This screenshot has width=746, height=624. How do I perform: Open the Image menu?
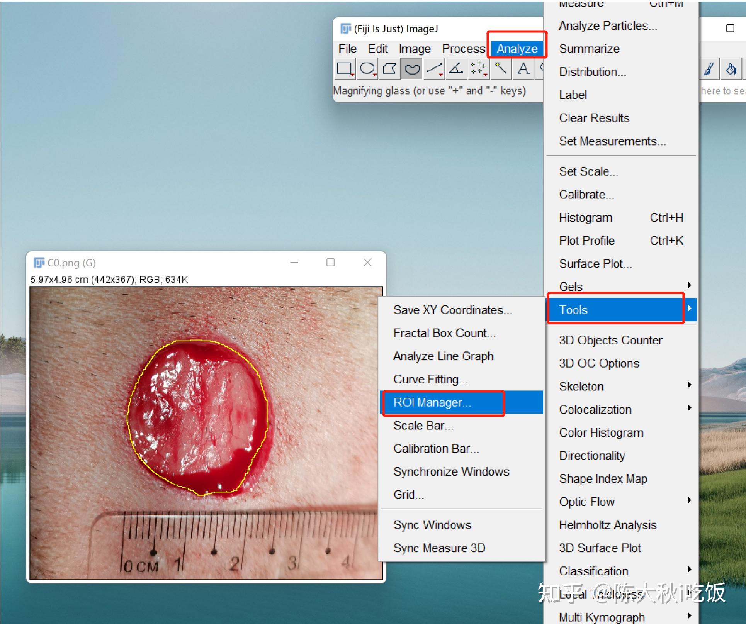pyautogui.click(x=415, y=49)
